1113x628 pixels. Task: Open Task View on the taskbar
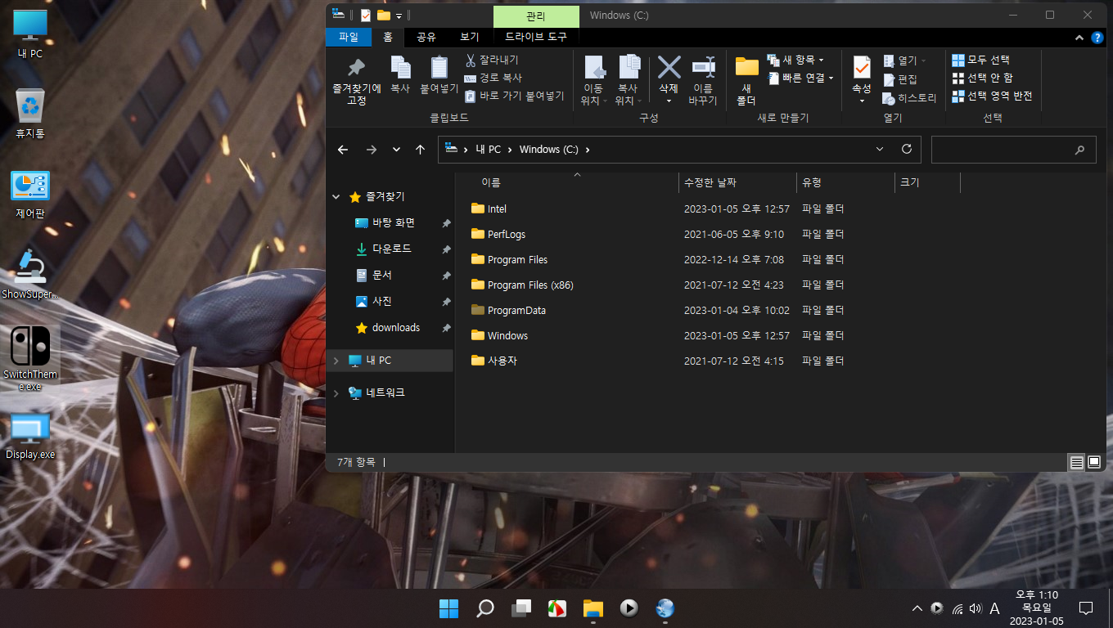coord(521,608)
